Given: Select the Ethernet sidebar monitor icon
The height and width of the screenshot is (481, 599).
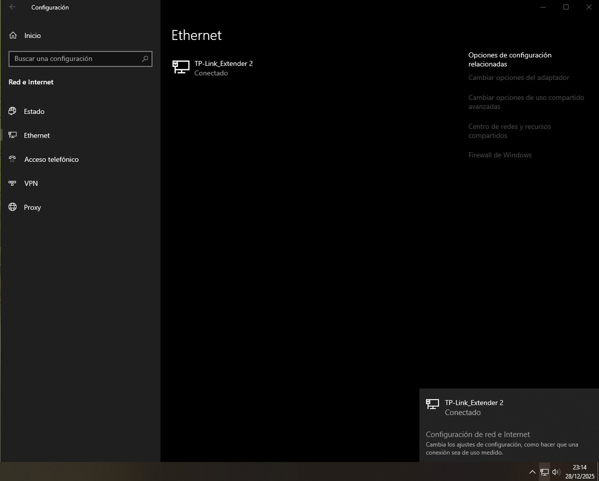Looking at the screenshot, I should tap(12, 135).
